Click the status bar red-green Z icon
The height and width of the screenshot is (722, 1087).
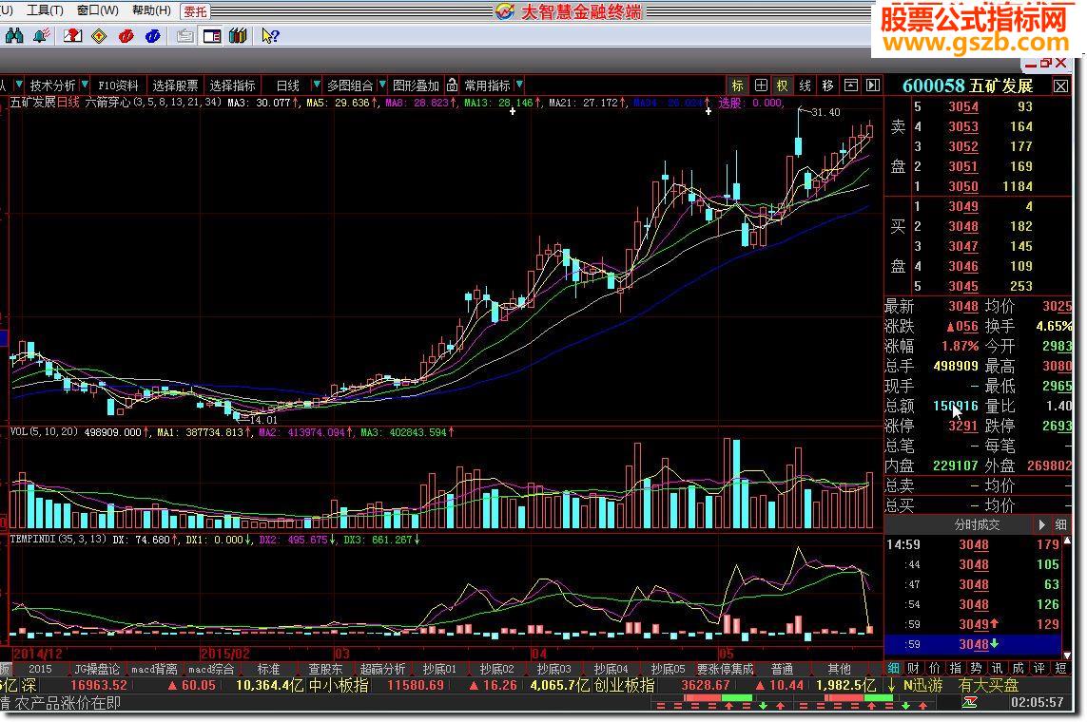pos(969,703)
